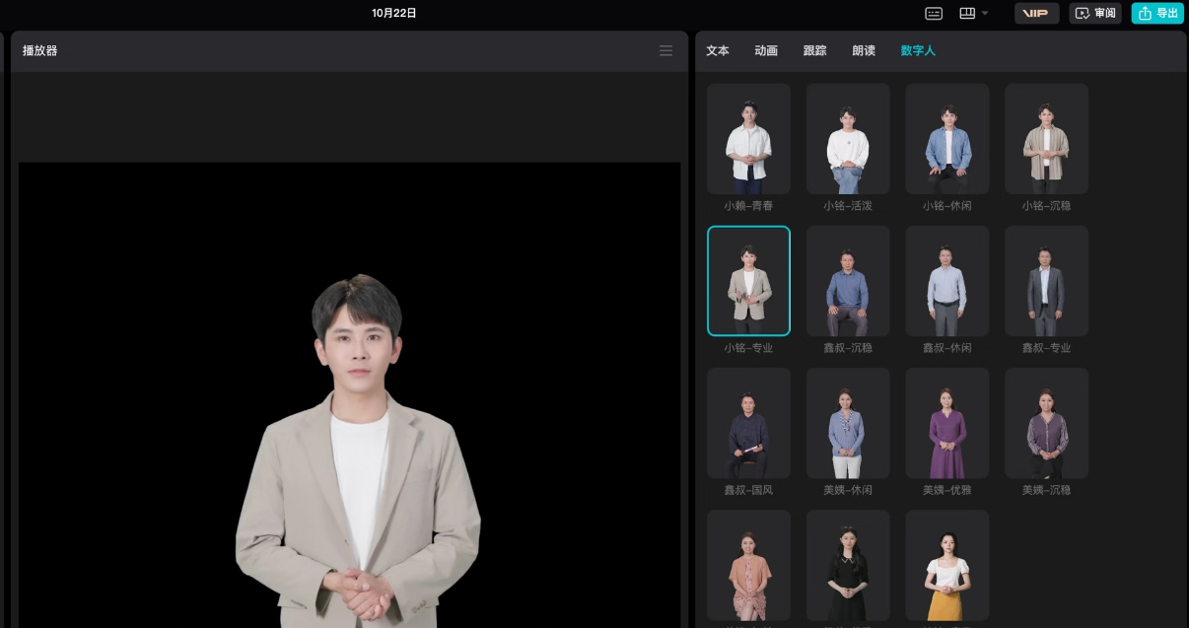This screenshot has width=1189, height=628.
Task: Click the 数字人 tab
Action: pyautogui.click(x=918, y=50)
